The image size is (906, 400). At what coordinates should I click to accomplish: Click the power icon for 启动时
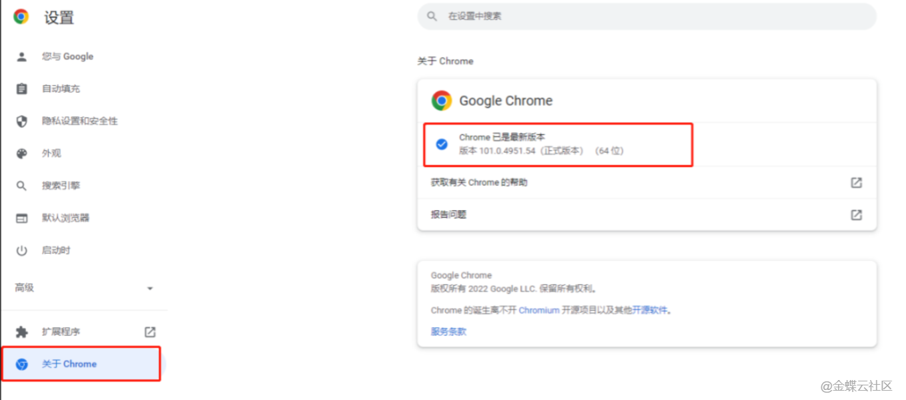[22, 251]
